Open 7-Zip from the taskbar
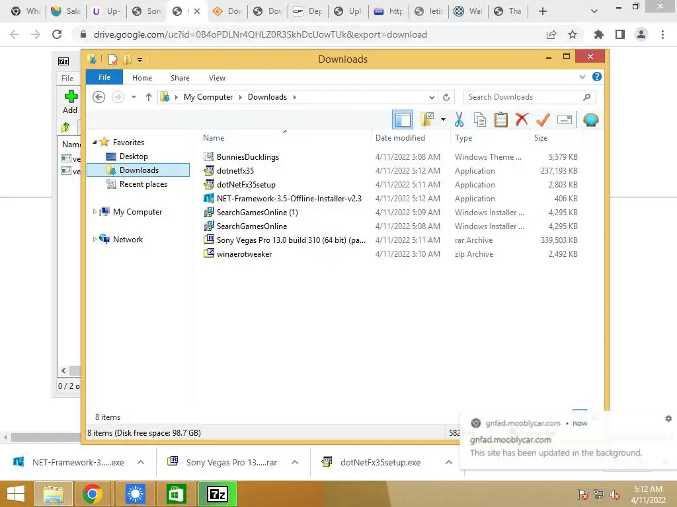Screen dimensions: 677x507 tap(217, 494)
